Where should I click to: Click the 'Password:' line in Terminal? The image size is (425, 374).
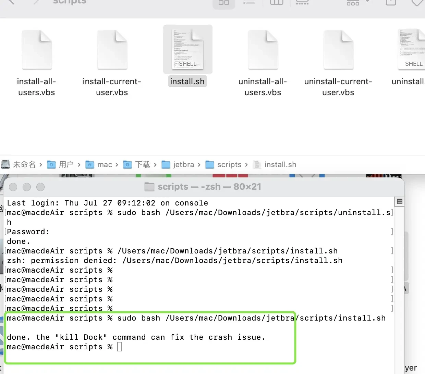28,232
